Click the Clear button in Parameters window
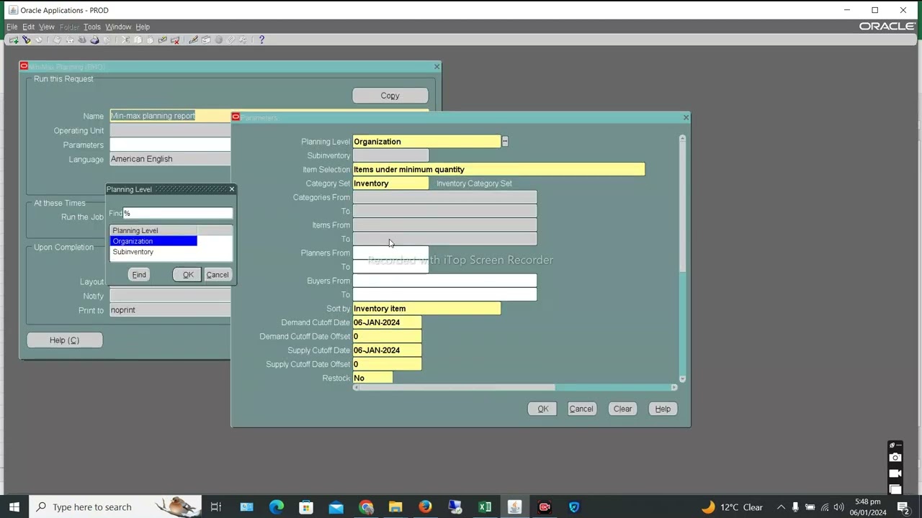The image size is (922, 518). pyautogui.click(x=622, y=409)
